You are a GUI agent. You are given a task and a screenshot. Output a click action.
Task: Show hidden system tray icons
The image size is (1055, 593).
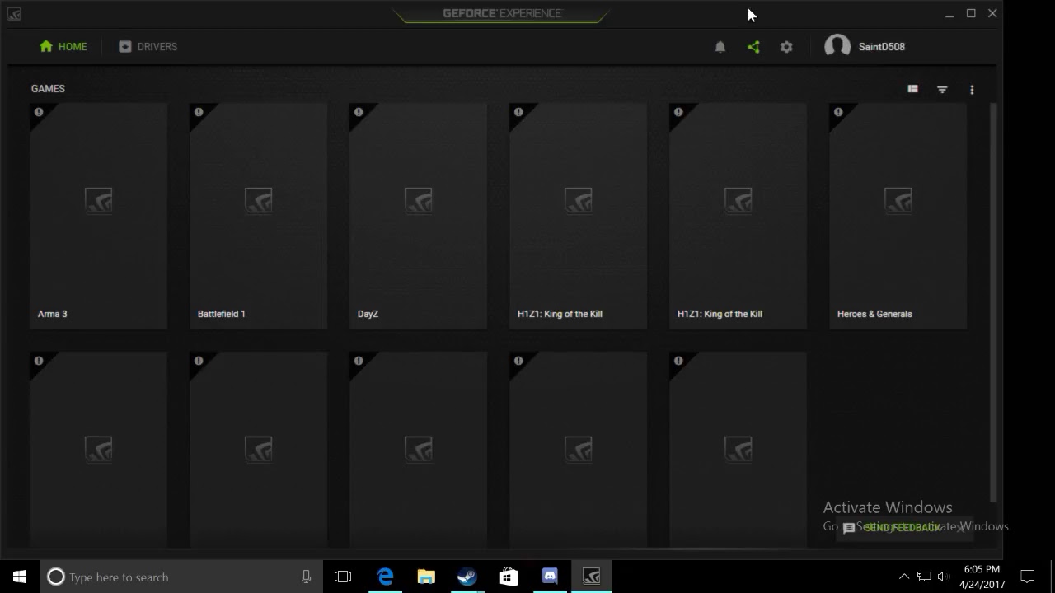904,577
